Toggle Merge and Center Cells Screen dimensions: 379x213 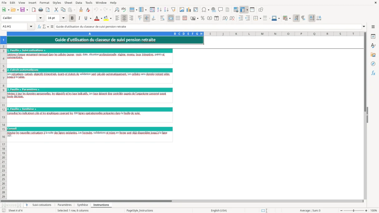(x=171, y=18)
